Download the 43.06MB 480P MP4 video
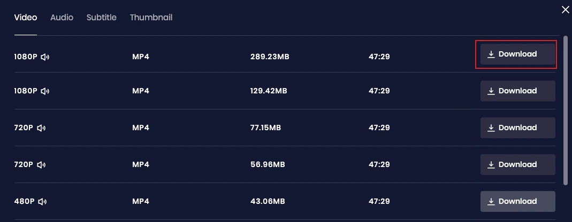 [x=517, y=202]
